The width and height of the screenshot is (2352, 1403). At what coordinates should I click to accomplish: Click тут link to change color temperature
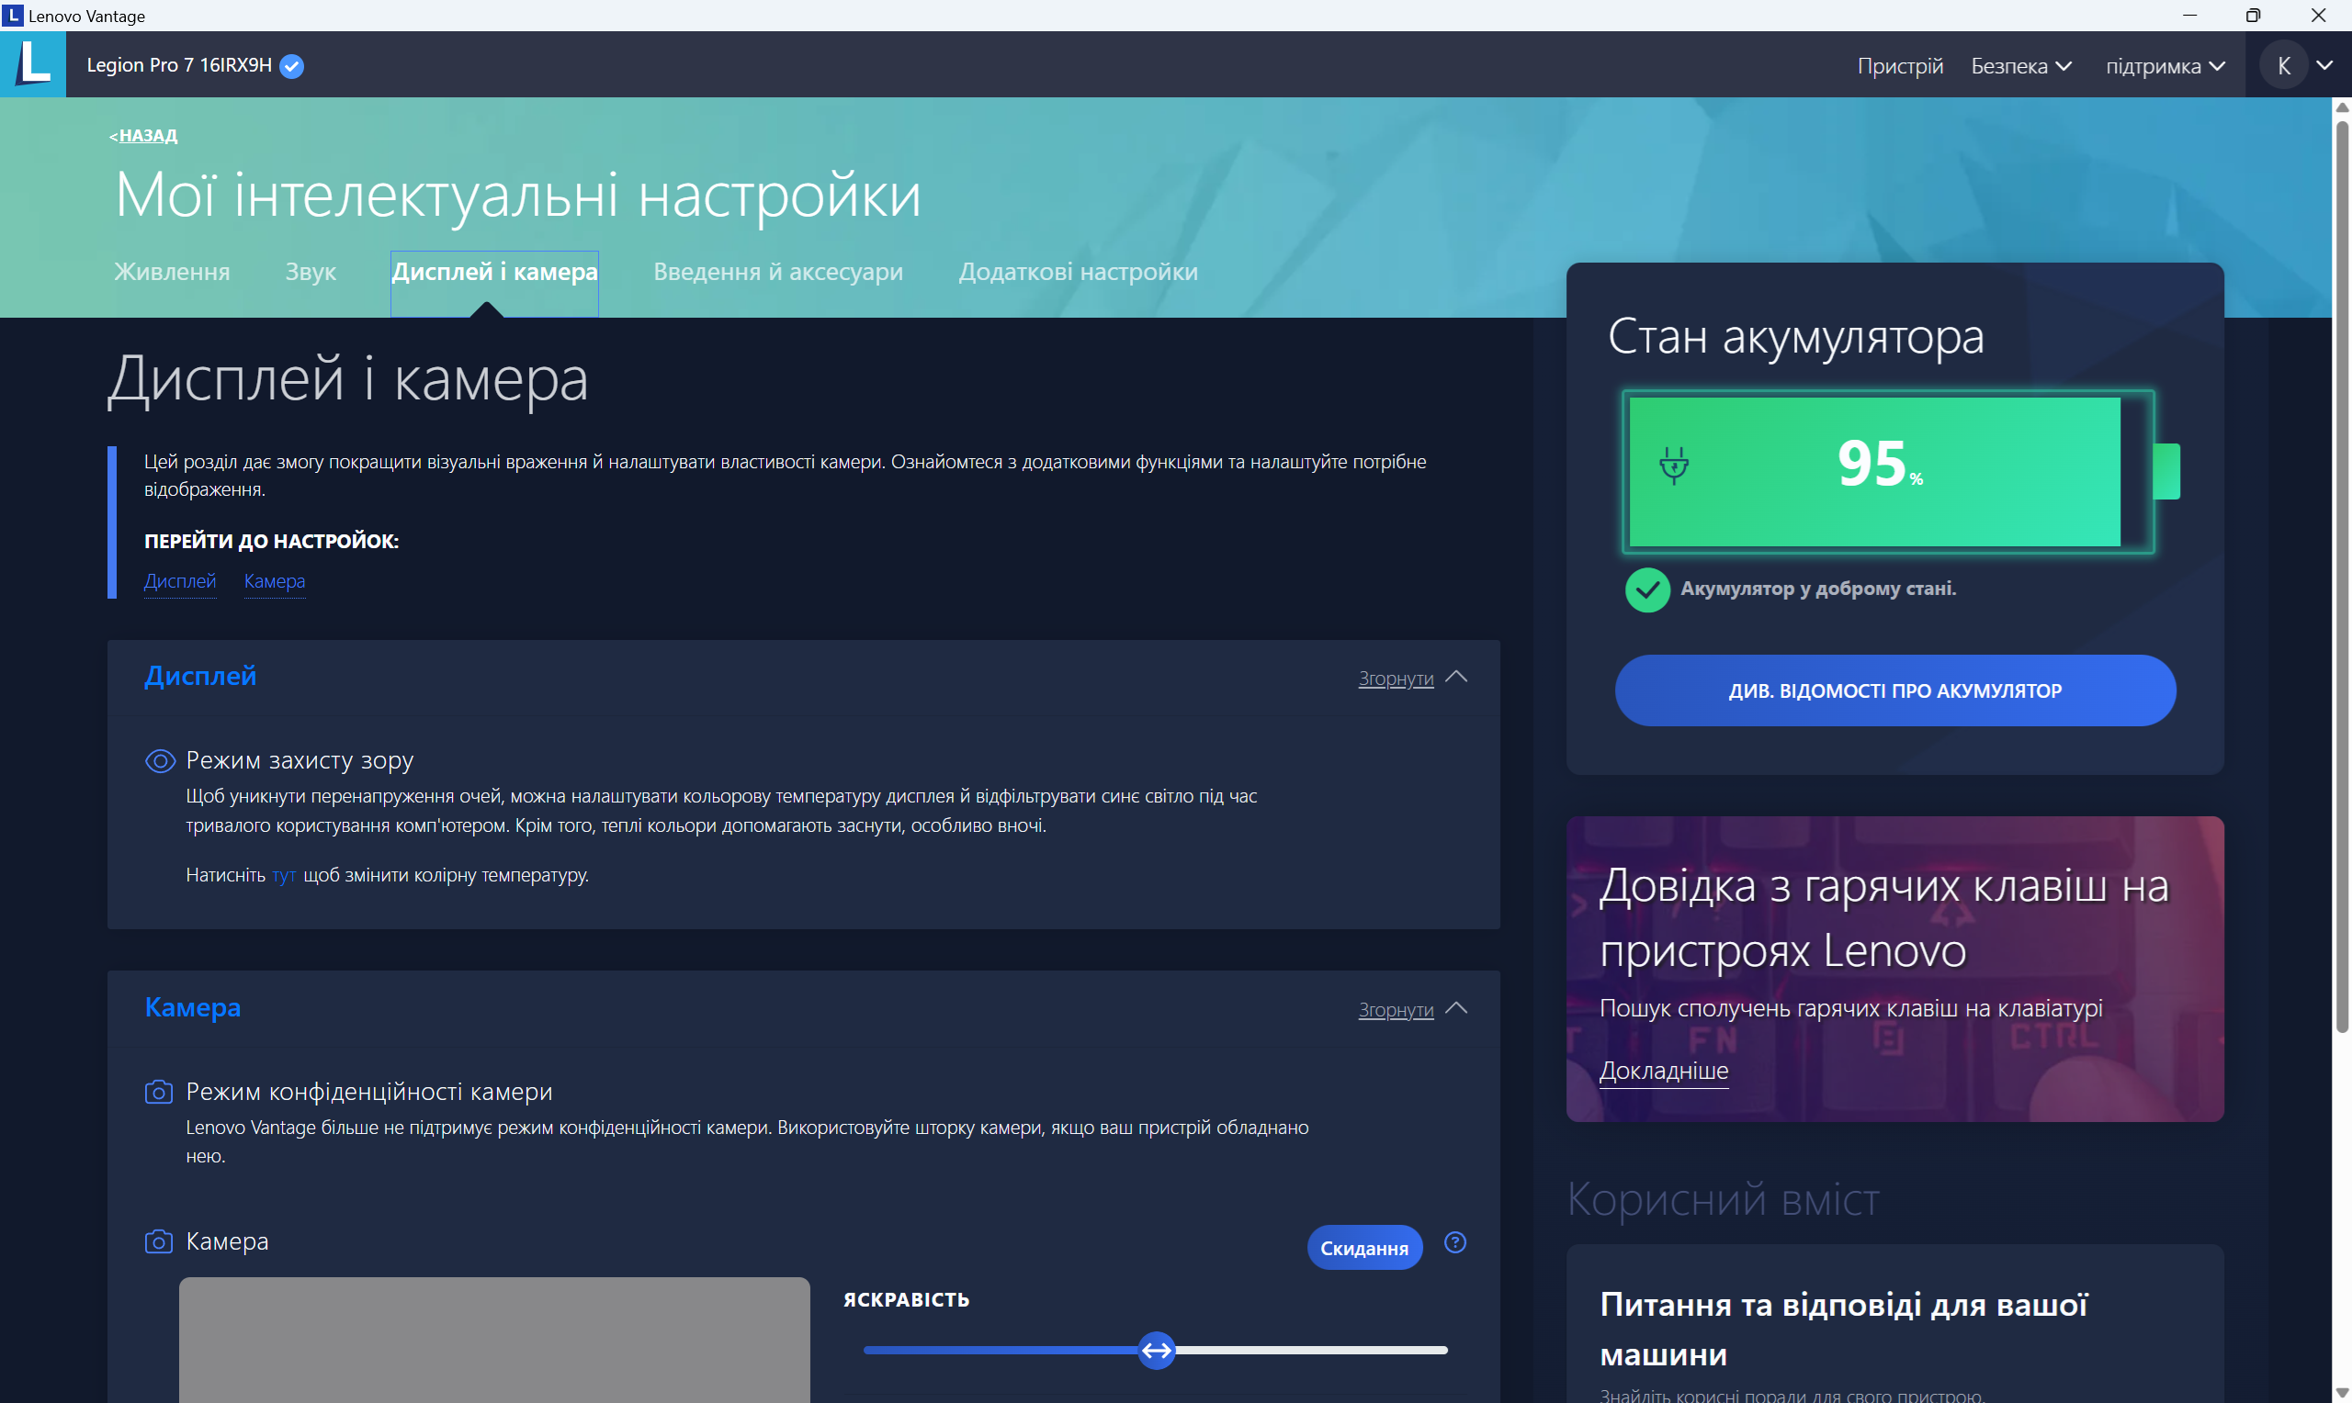(x=284, y=875)
